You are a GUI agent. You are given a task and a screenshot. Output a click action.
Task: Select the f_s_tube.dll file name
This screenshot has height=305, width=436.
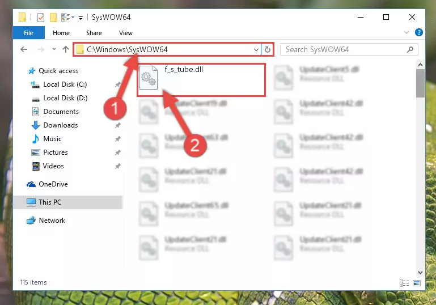click(x=184, y=70)
